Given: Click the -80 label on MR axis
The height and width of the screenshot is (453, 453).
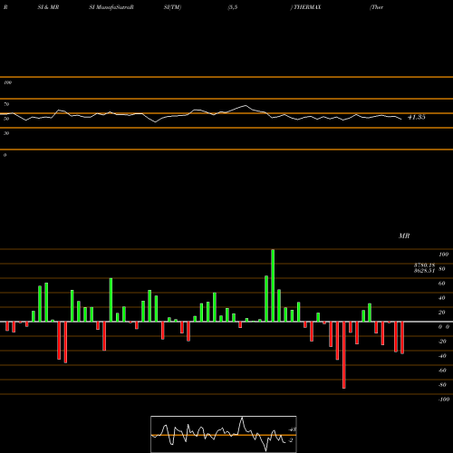Looking at the screenshot, I should [442, 385].
